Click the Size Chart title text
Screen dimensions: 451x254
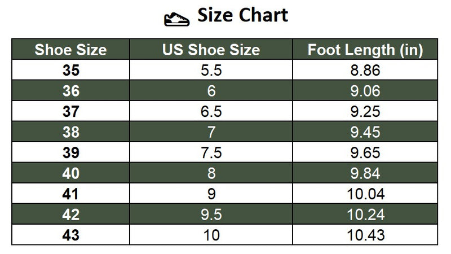pos(242,16)
